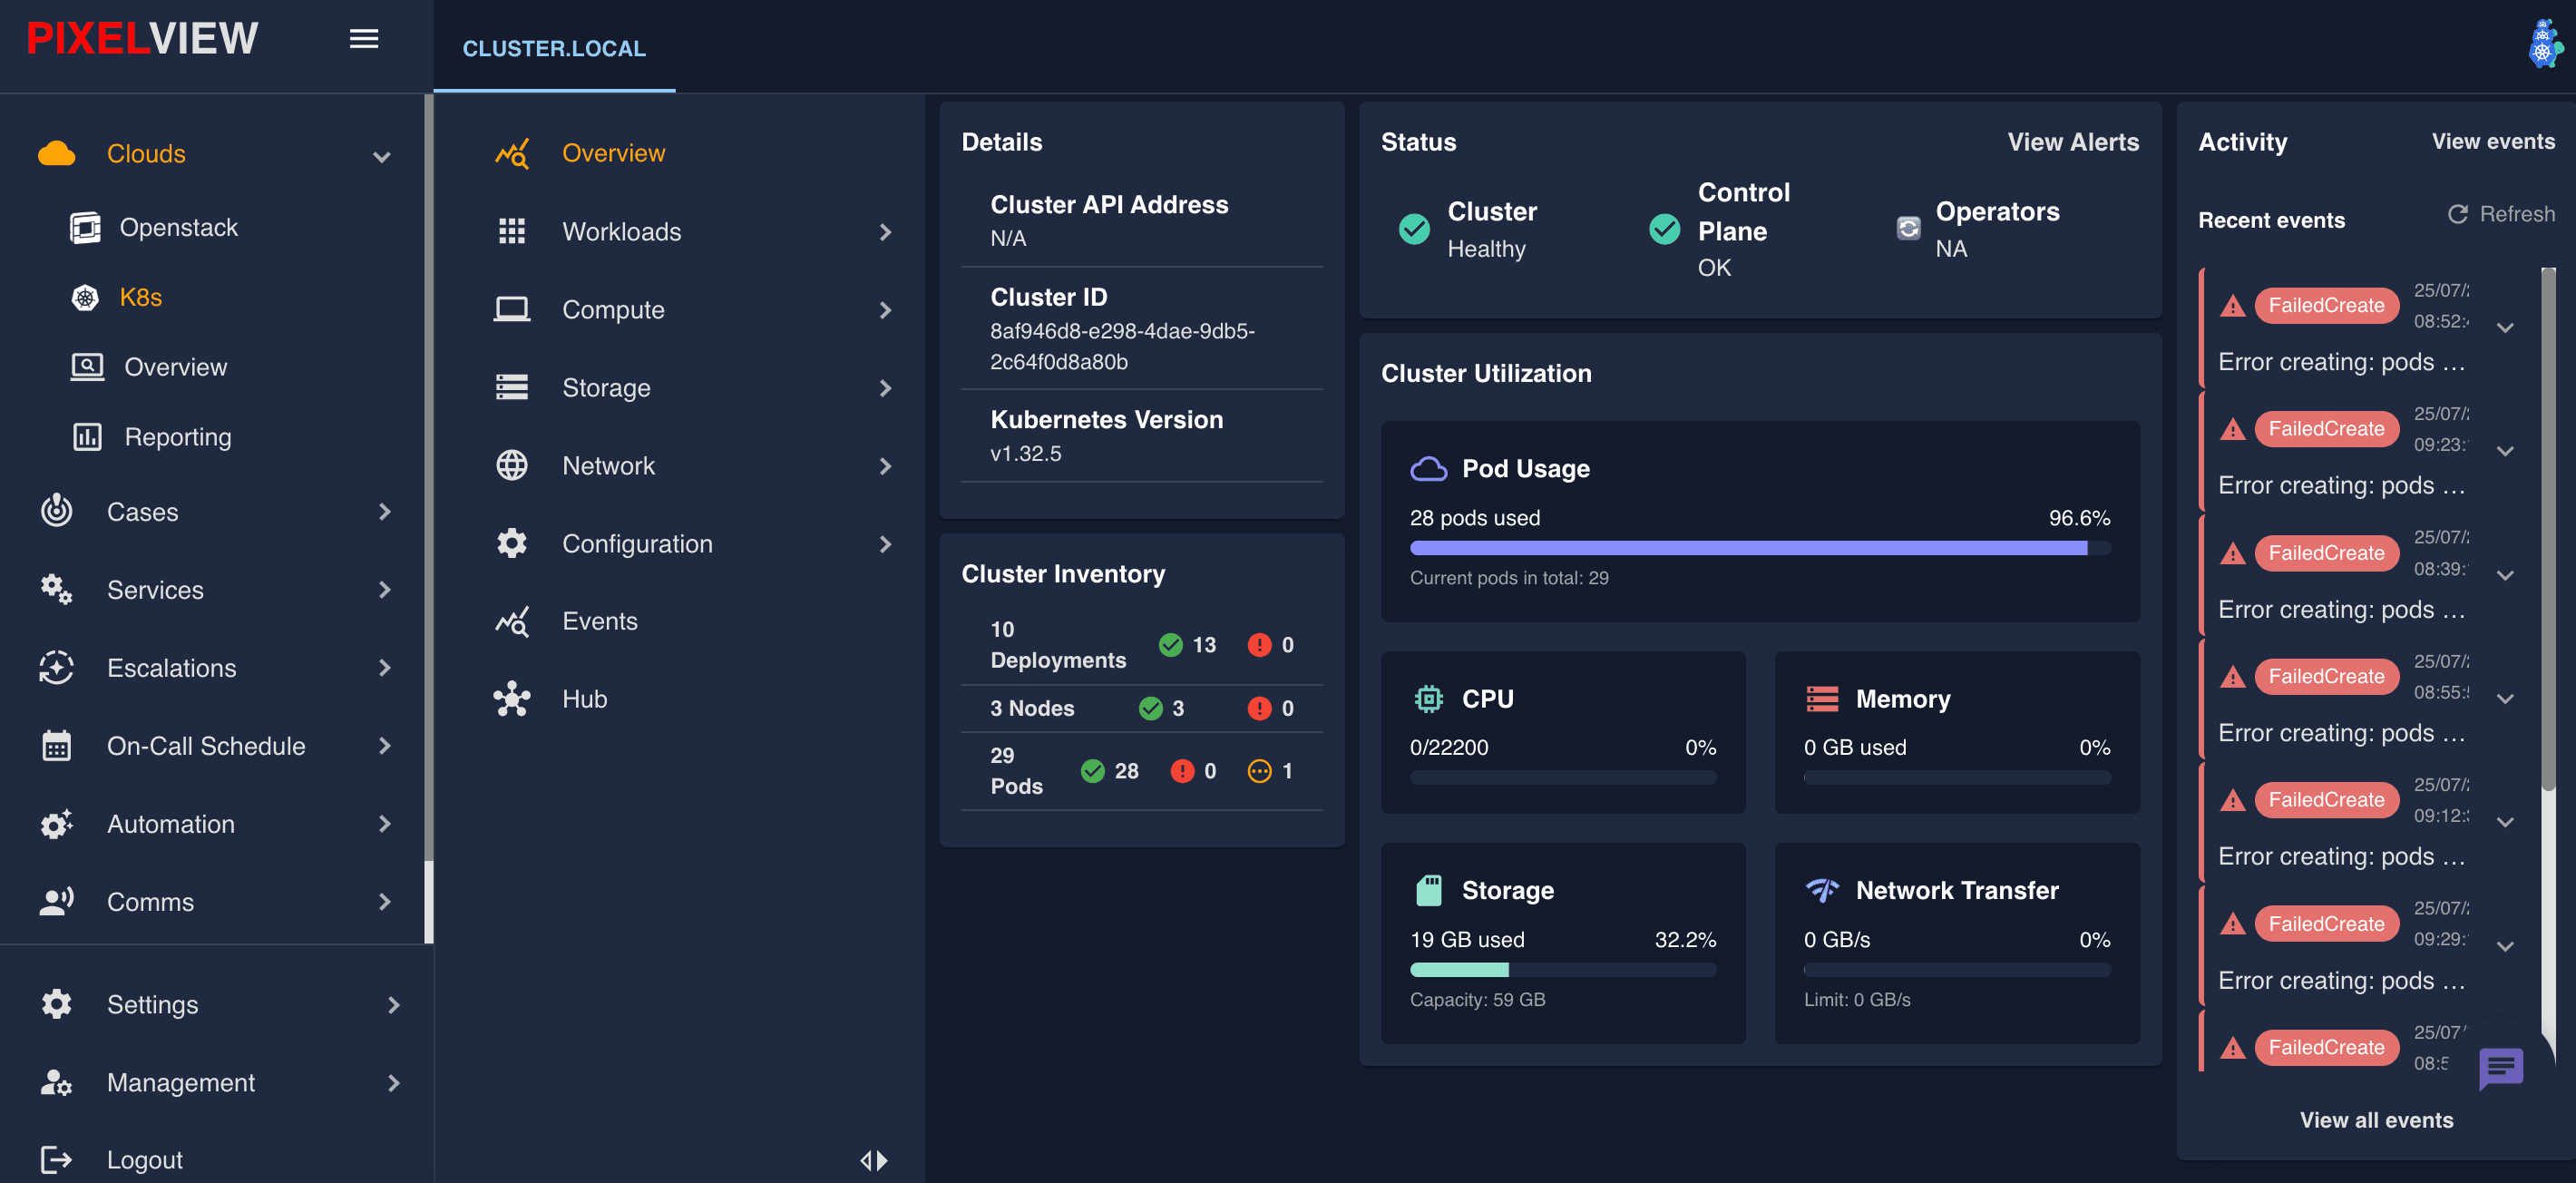Click the Network Transfer wifi icon

click(x=1822, y=890)
